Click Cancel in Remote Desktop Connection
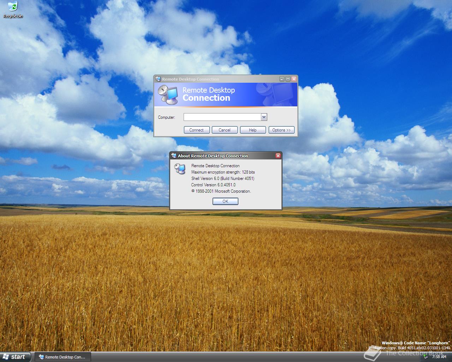The image size is (452, 362). [x=225, y=130]
